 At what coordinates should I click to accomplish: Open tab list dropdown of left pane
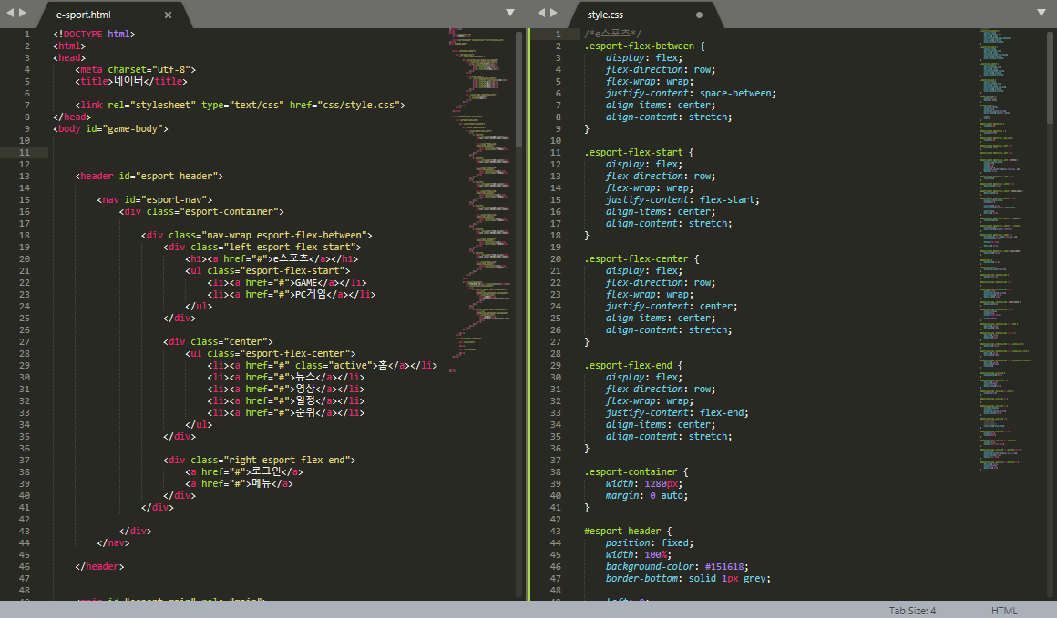click(510, 13)
